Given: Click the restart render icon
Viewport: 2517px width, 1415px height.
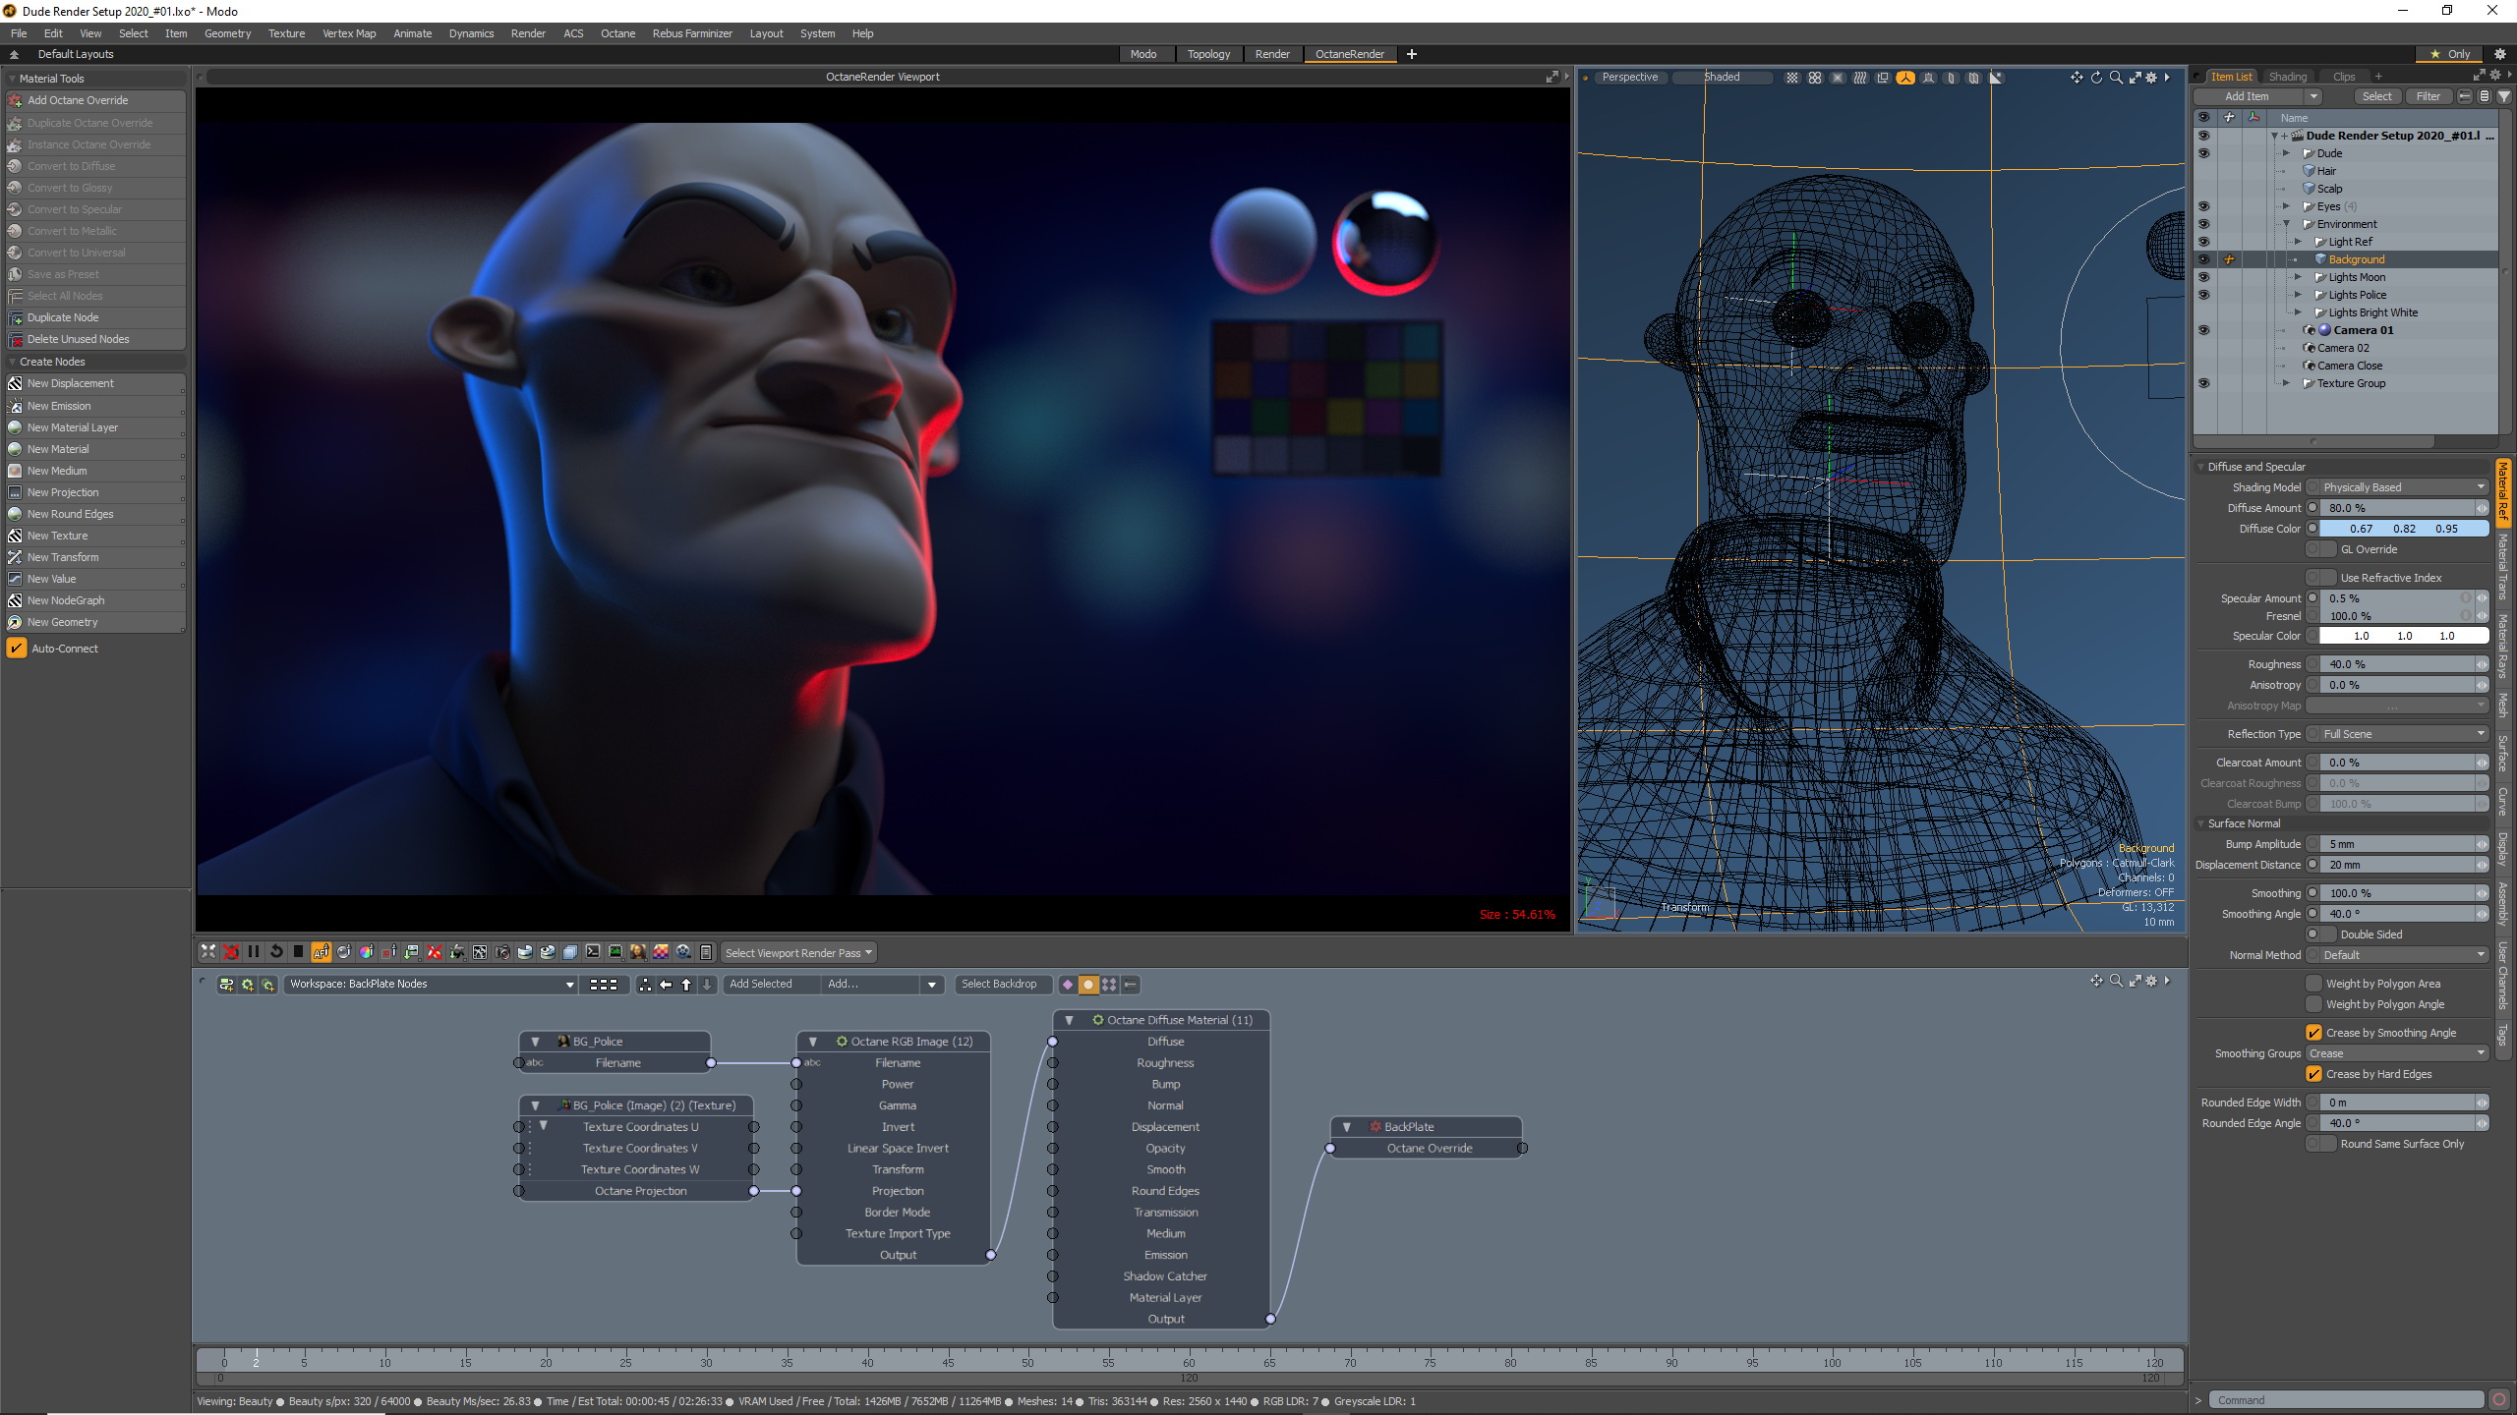Looking at the screenshot, I should coord(276,951).
